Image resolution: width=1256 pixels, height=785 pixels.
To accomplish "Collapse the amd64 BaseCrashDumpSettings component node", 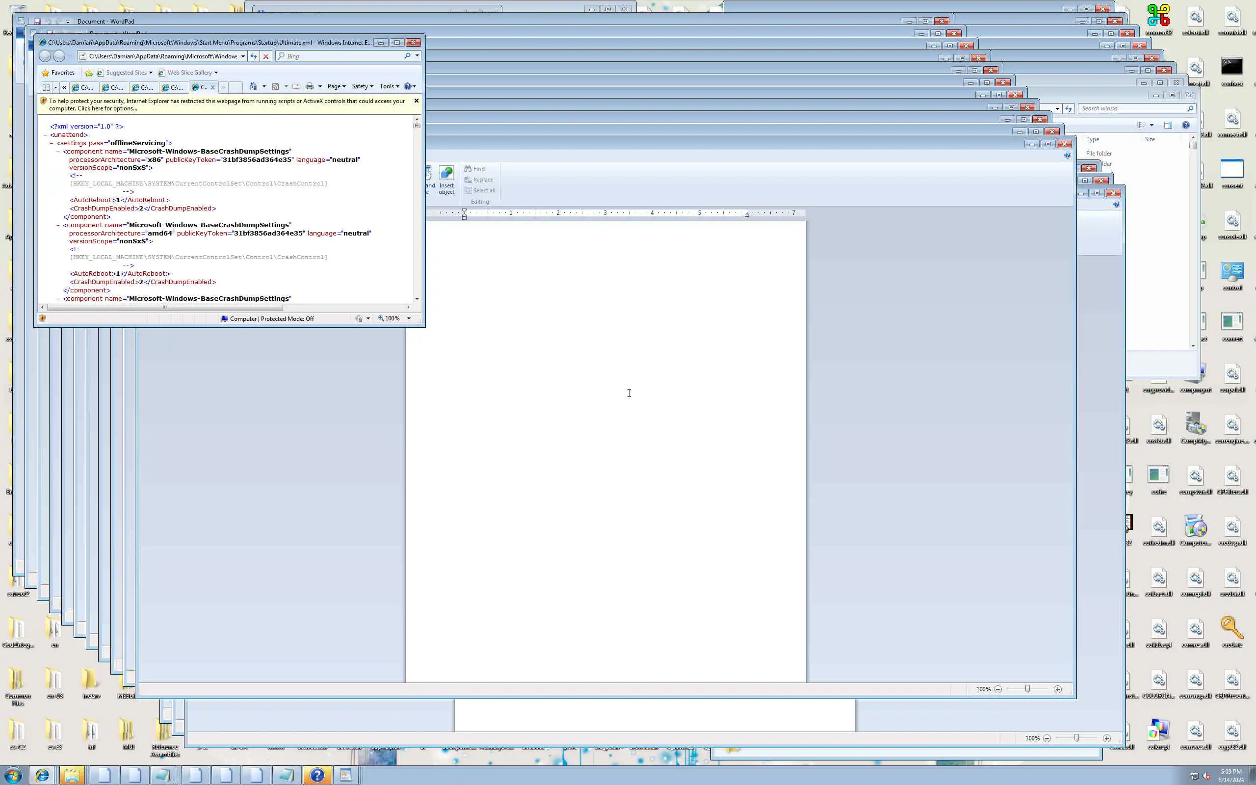I will 58,225.
